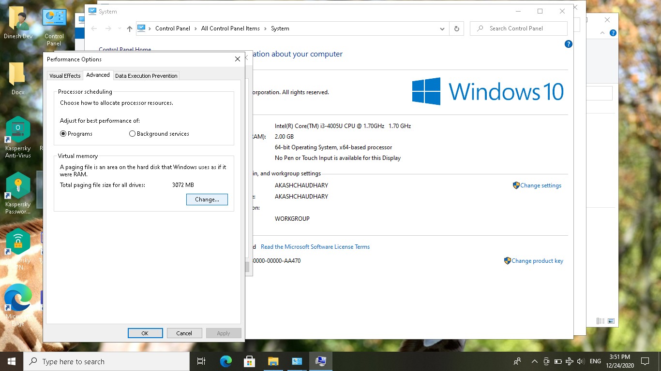Open File Explorer from the taskbar
The image size is (661, 371).
pos(273,361)
